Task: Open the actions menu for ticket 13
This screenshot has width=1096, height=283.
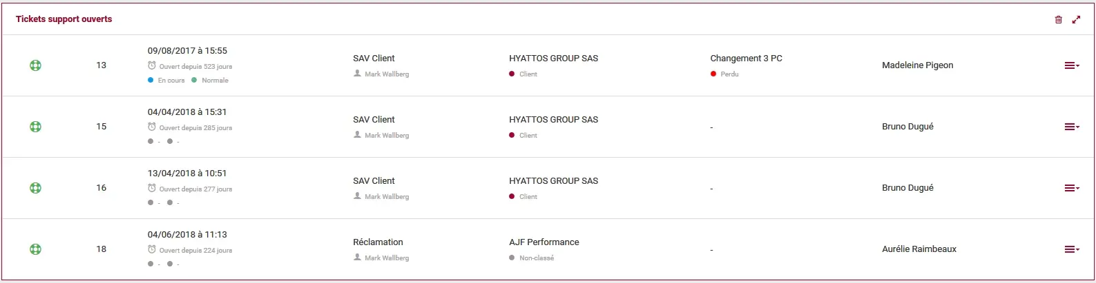Action: pos(1072,65)
